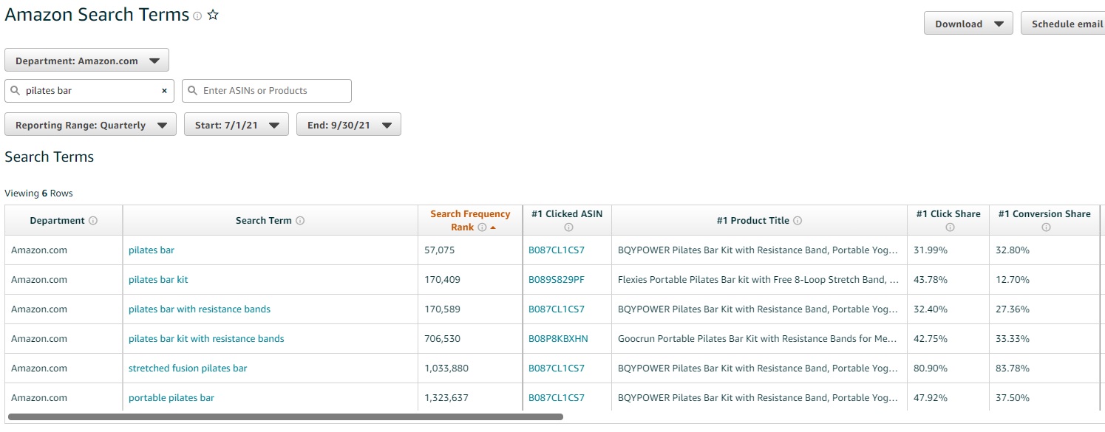1105x432 pixels.
Task: Click the #1 Product Title header label
Action: pos(752,221)
